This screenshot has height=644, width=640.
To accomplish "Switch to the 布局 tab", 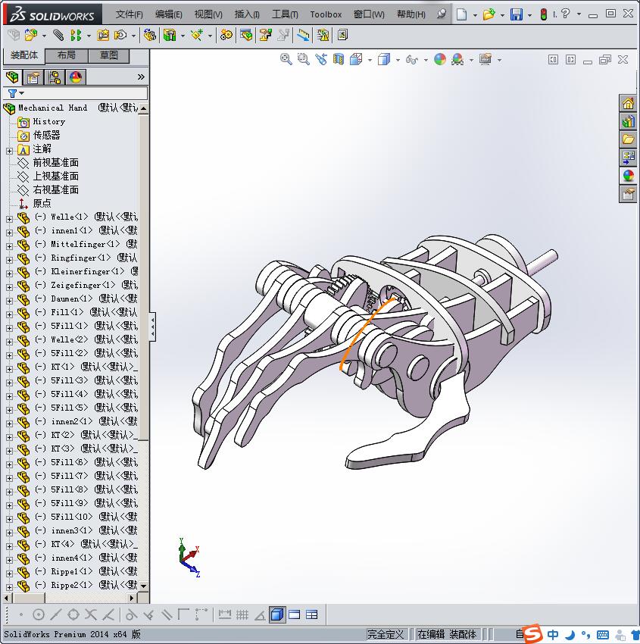I will [x=67, y=55].
